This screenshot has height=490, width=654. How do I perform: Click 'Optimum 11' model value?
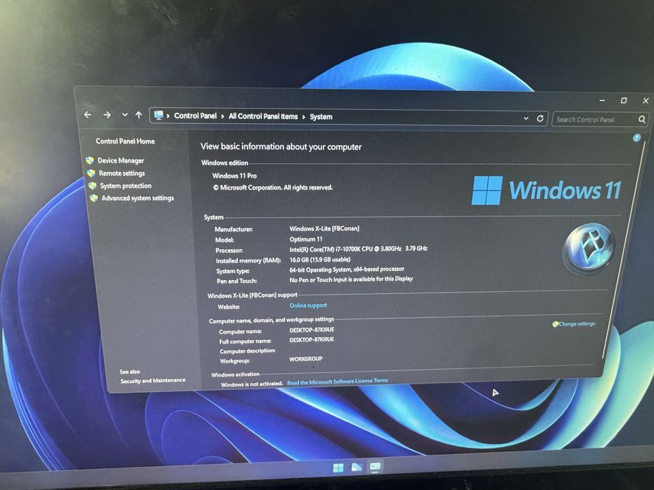(x=306, y=239)
